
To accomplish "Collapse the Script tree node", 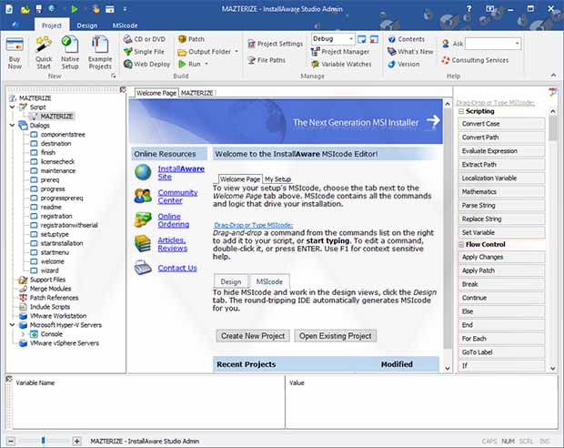I will 12,107.
